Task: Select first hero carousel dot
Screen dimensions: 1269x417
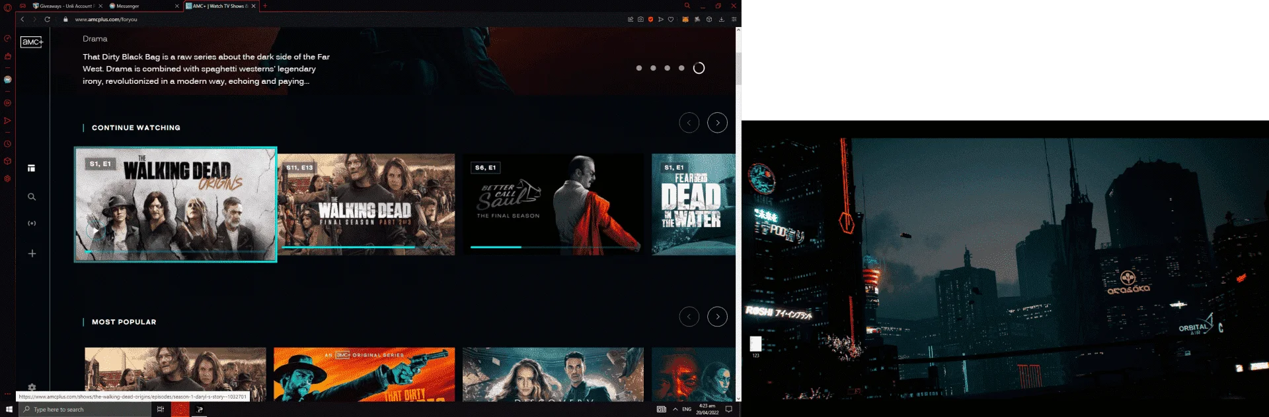Action: tap(639, 68)
